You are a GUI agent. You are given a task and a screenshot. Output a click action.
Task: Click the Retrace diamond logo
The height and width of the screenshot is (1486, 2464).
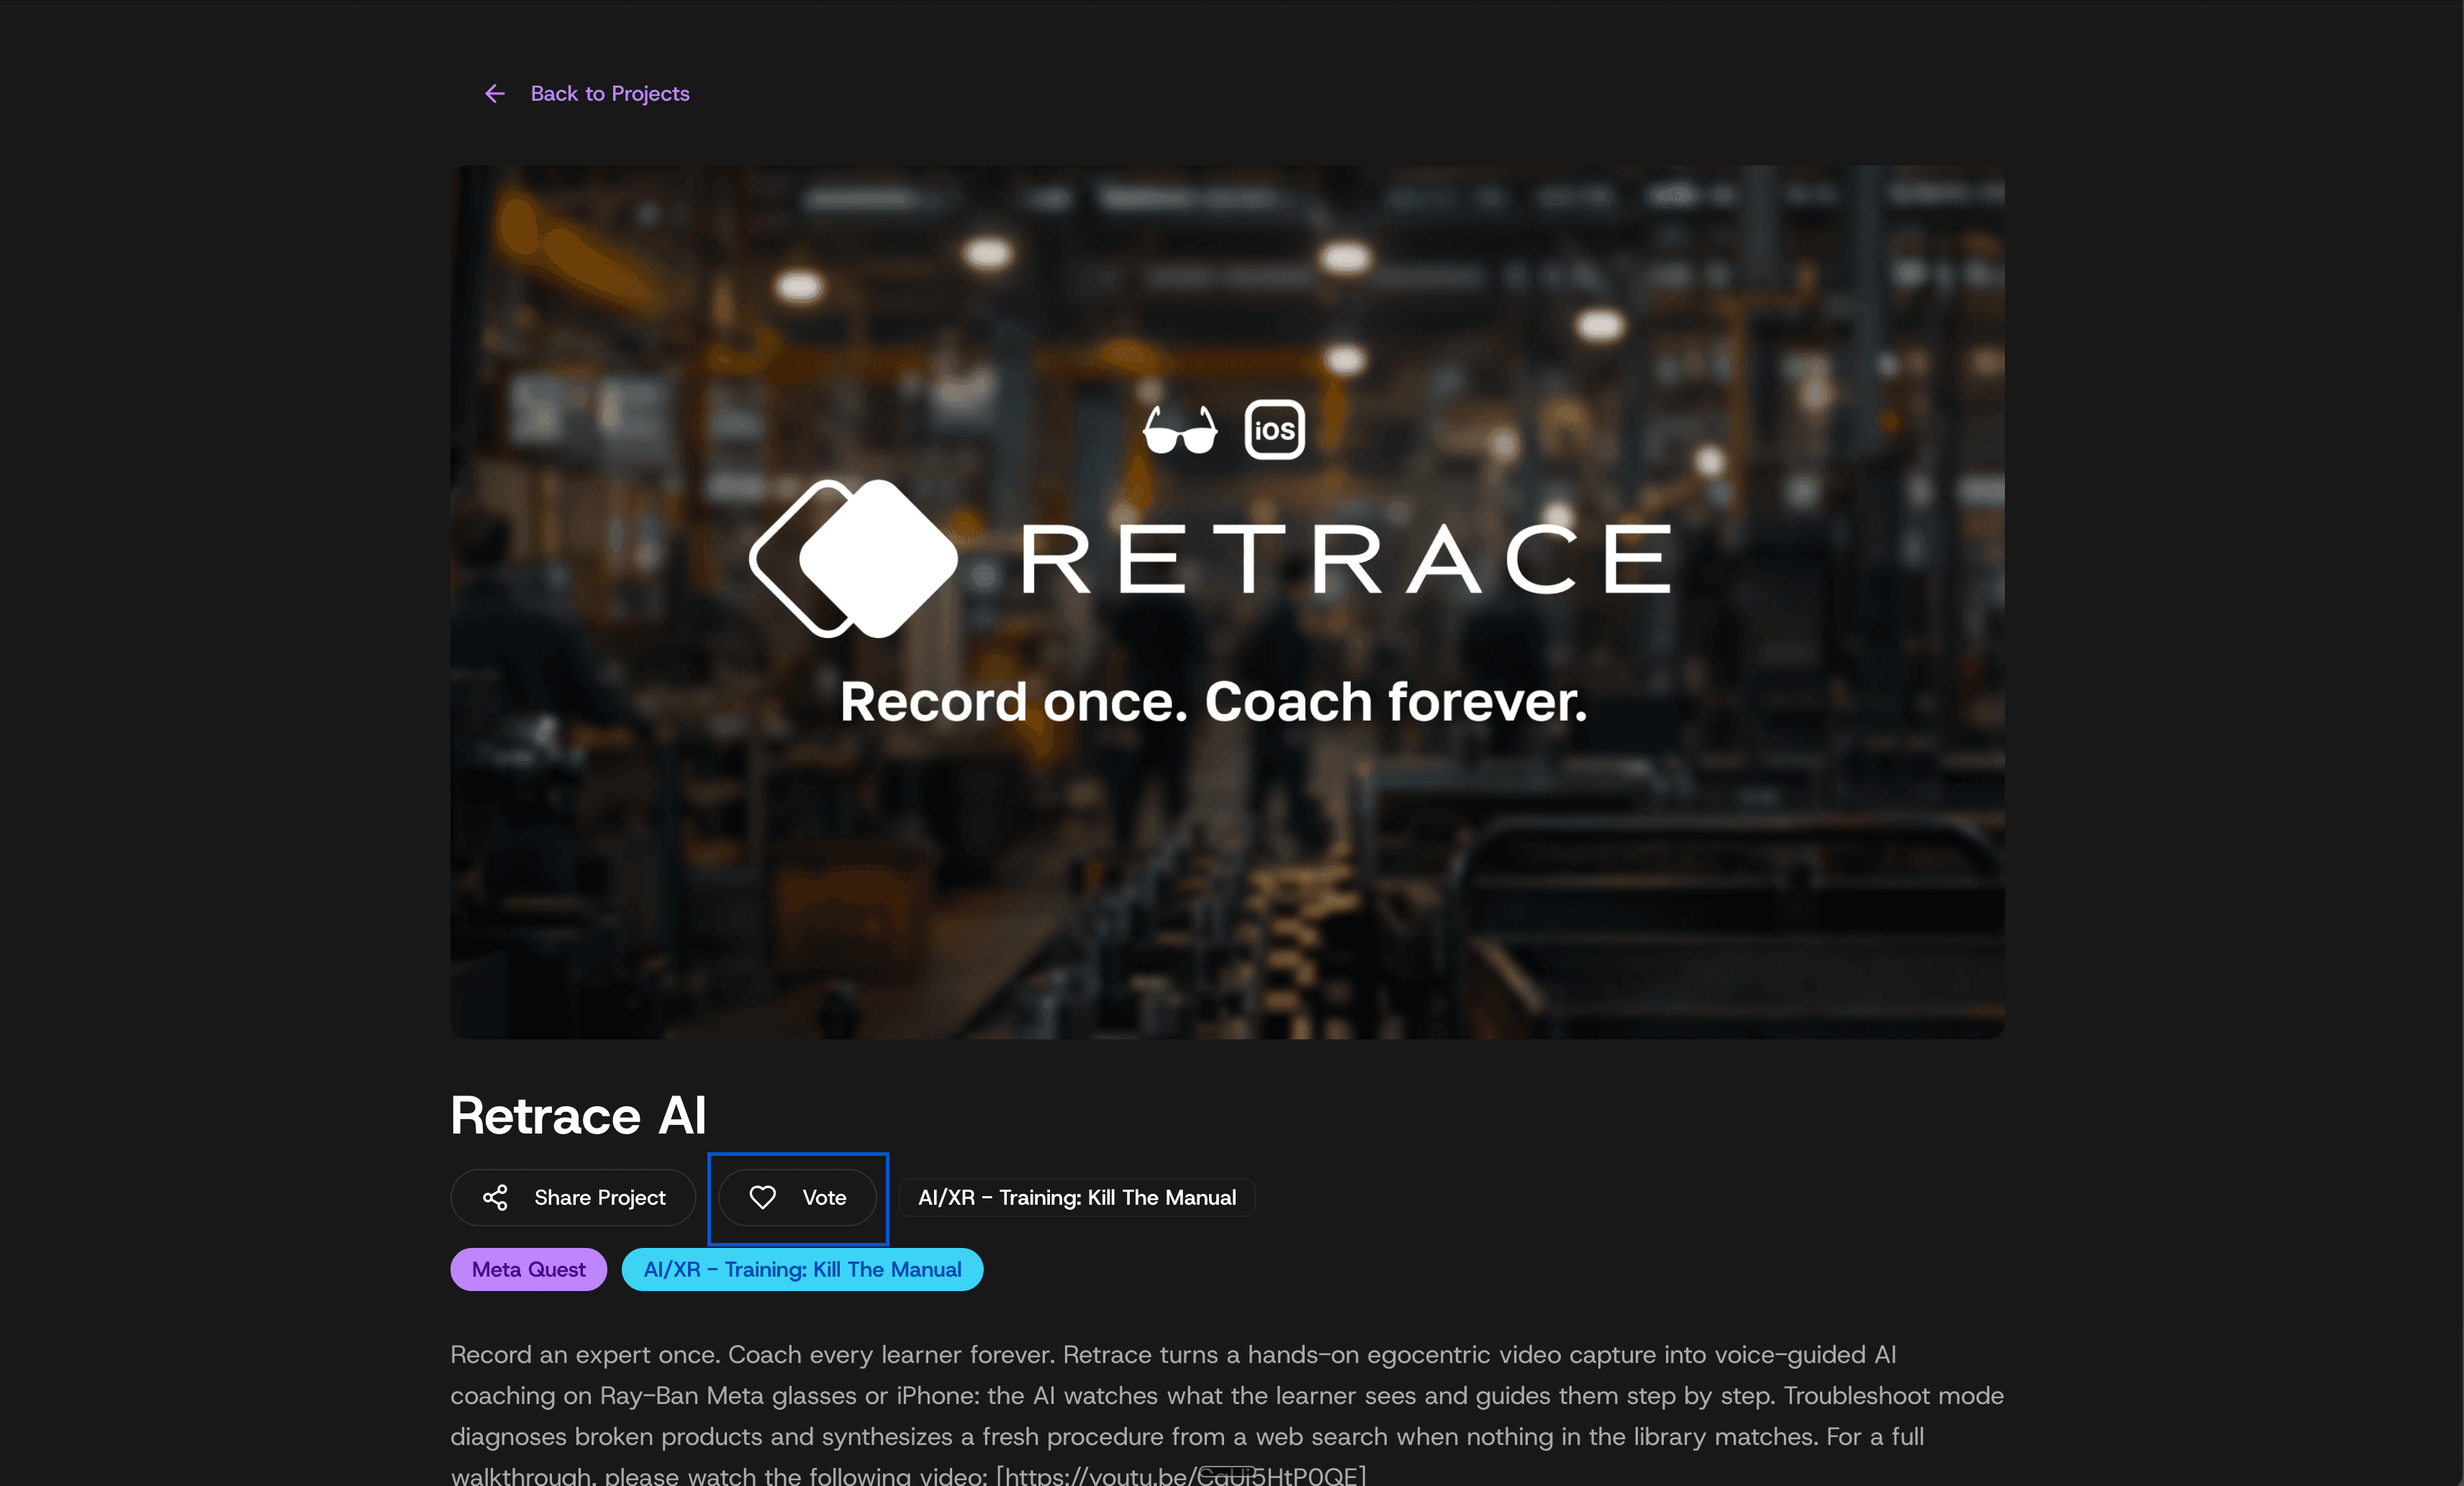pyautogui.click(x=853, y=559)
